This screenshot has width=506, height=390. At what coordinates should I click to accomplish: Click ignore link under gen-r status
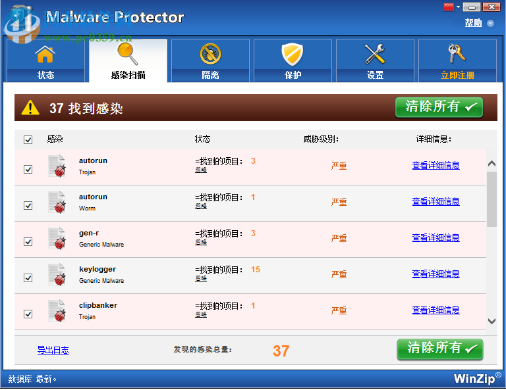pyautogui.click(x=201, y=242)
